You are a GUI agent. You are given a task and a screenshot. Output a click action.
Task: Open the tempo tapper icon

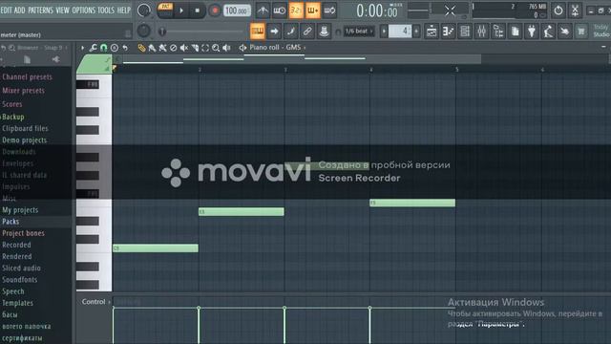(x=548, y=32)
